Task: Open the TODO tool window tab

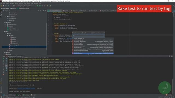Action: pos(34,95)
